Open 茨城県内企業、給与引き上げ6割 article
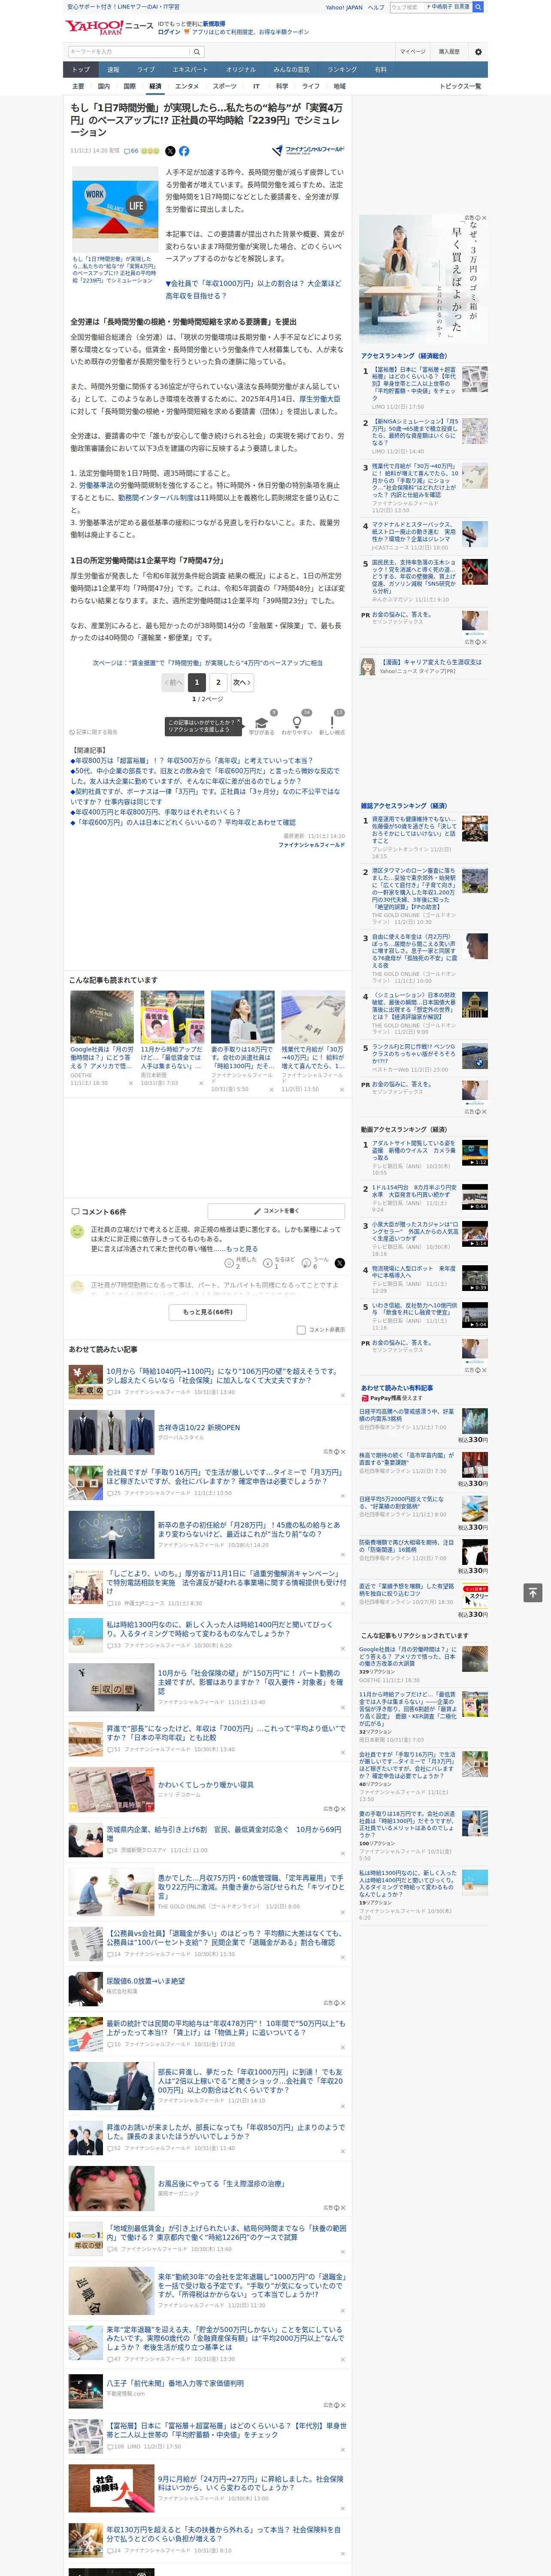Screen dimensions: 551x2576 224,1834
